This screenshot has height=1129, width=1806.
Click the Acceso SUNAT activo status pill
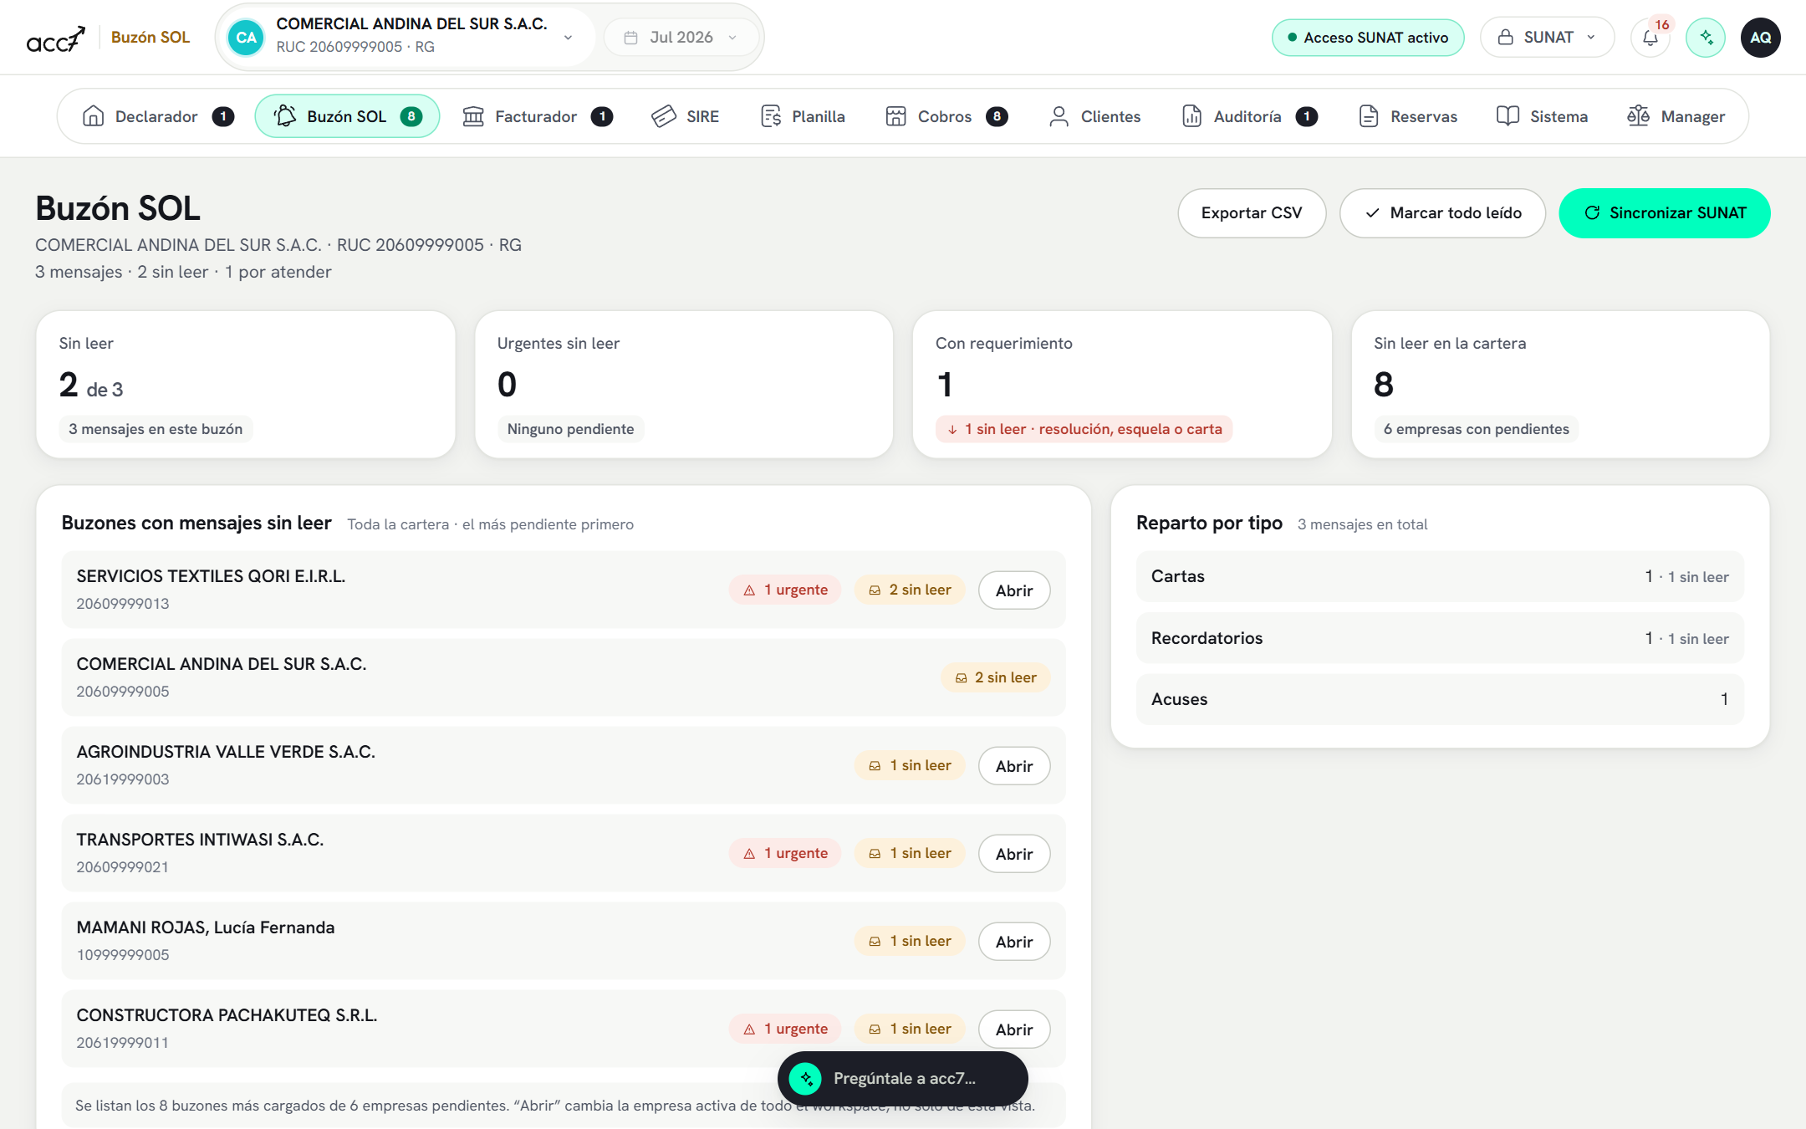click(x=1368, y=38)
